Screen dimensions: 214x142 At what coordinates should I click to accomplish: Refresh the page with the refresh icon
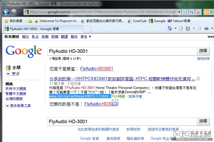192,12
